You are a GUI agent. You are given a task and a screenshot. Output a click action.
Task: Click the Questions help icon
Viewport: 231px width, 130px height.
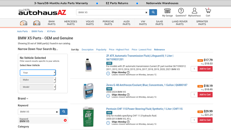coord(181,11)
